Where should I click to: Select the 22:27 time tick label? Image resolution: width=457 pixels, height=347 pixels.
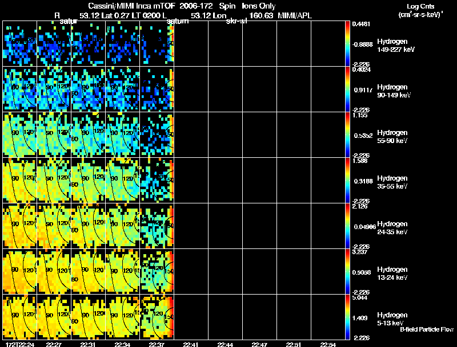54,344
